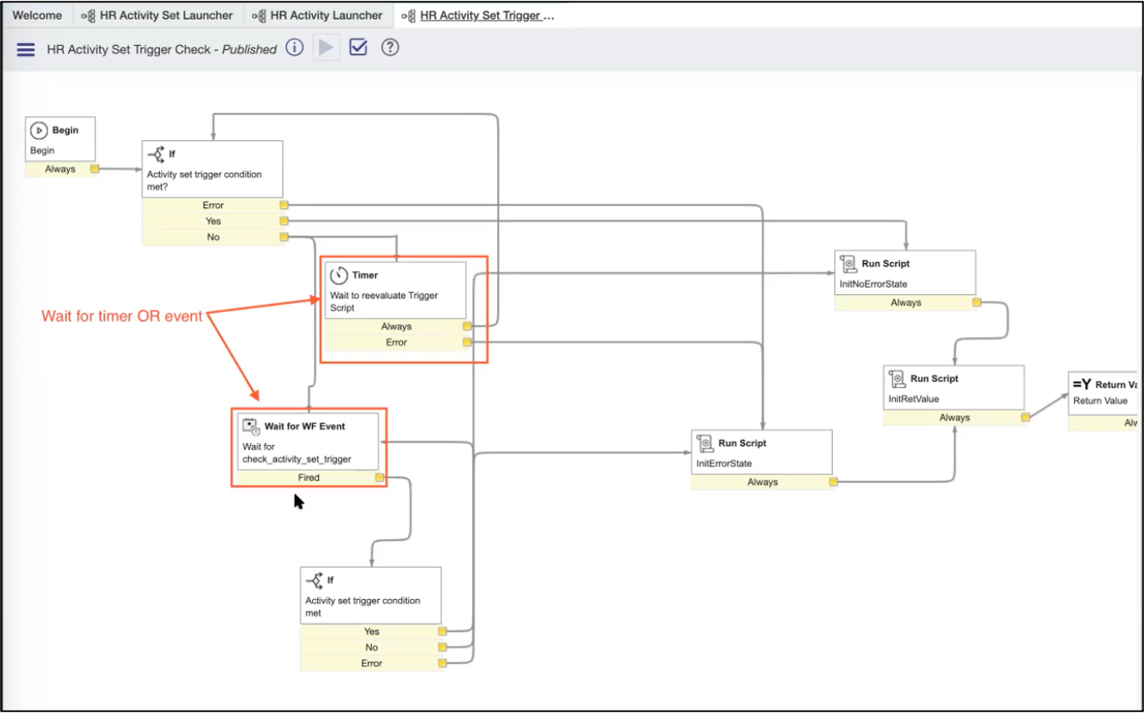Click the Fired condition label
Image resolution: width=1144 pixels, height=713 pixels.
pos(309,478)
